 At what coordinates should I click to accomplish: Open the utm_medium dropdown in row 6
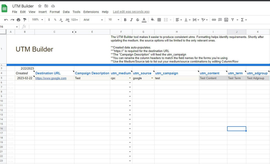pos(130,82)
